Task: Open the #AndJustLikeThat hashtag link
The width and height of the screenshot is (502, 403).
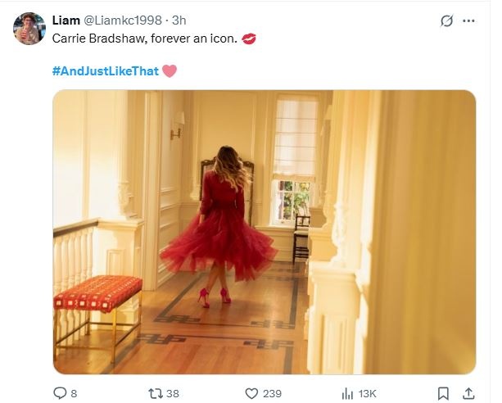Action: point(106,71)
